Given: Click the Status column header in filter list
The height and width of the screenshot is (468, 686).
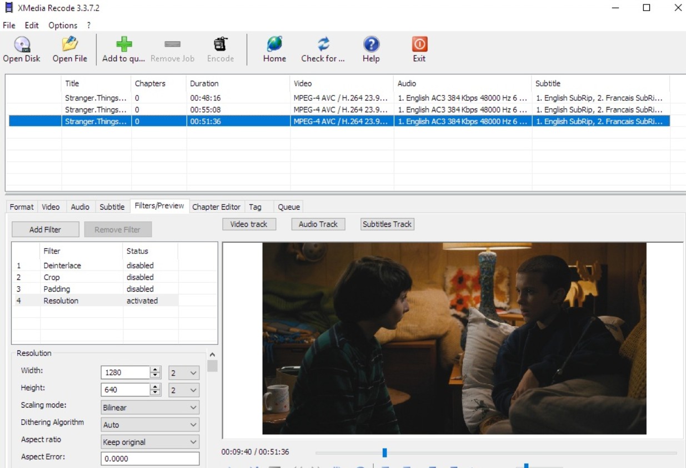Looking at the screenshot, I should (x=151, y=251).
